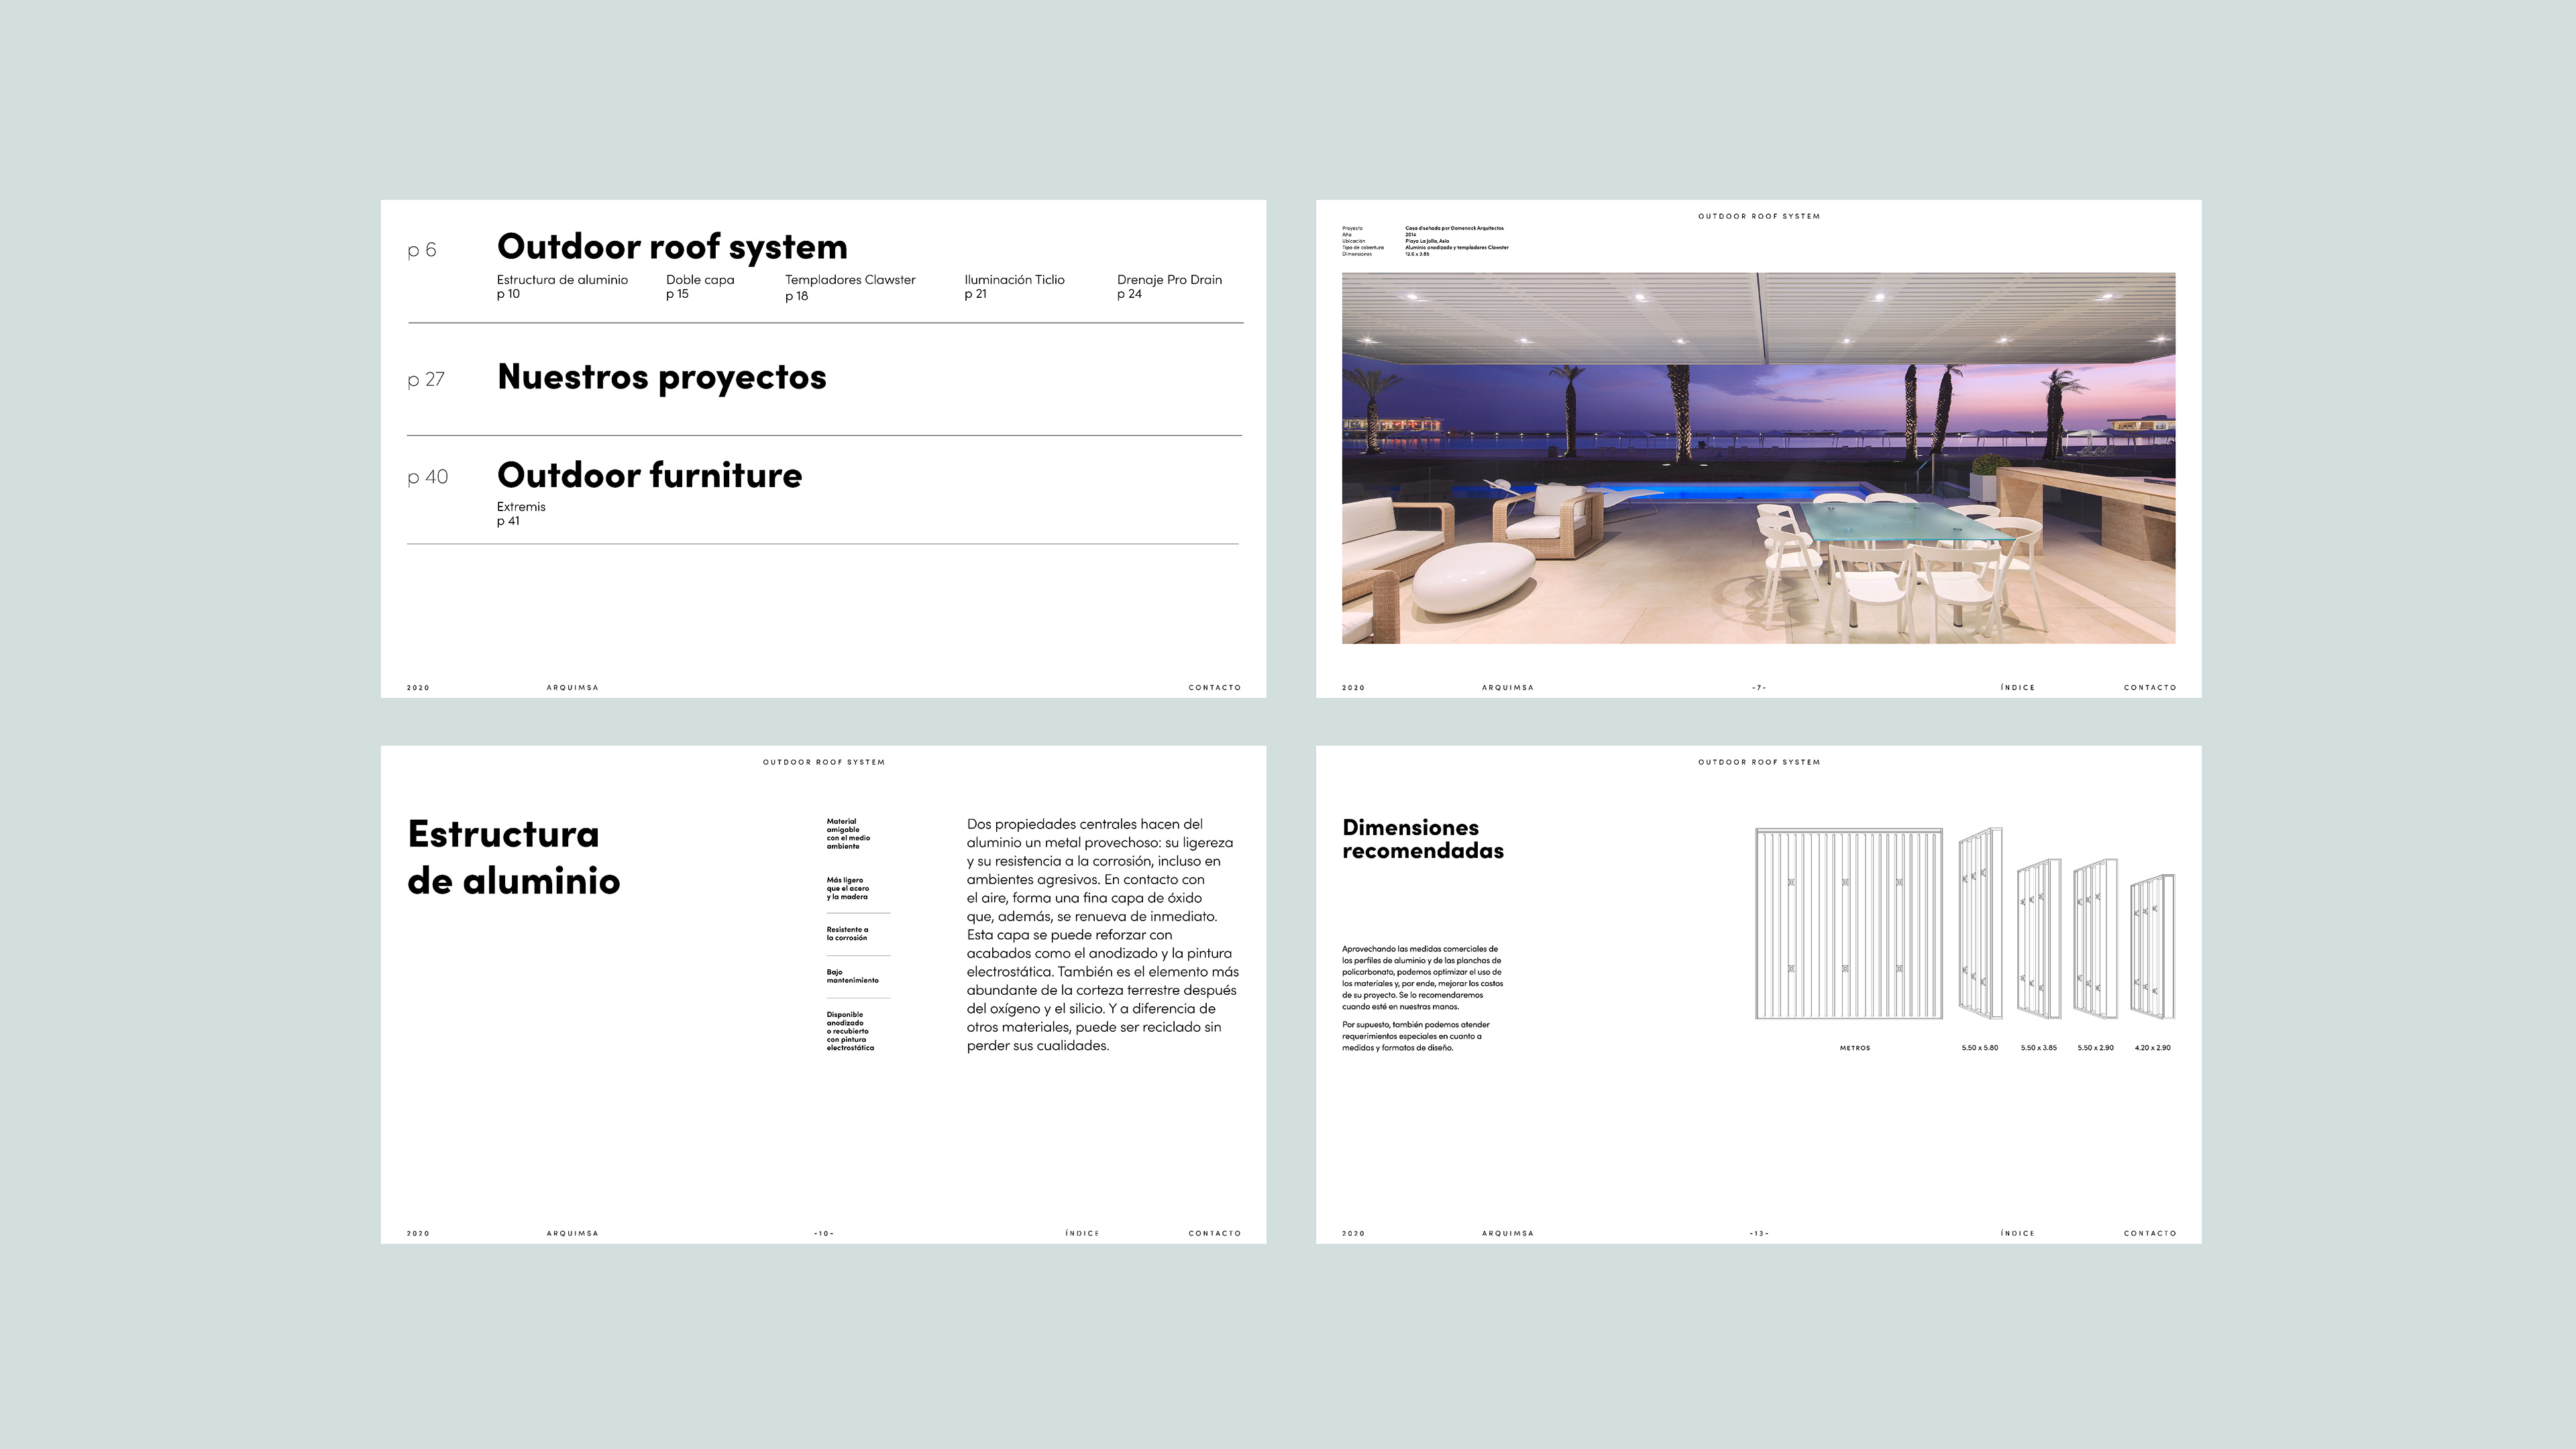Open the Nuestros proyectos section heading
This screenshot has width=2576, height=1449.
661,377
